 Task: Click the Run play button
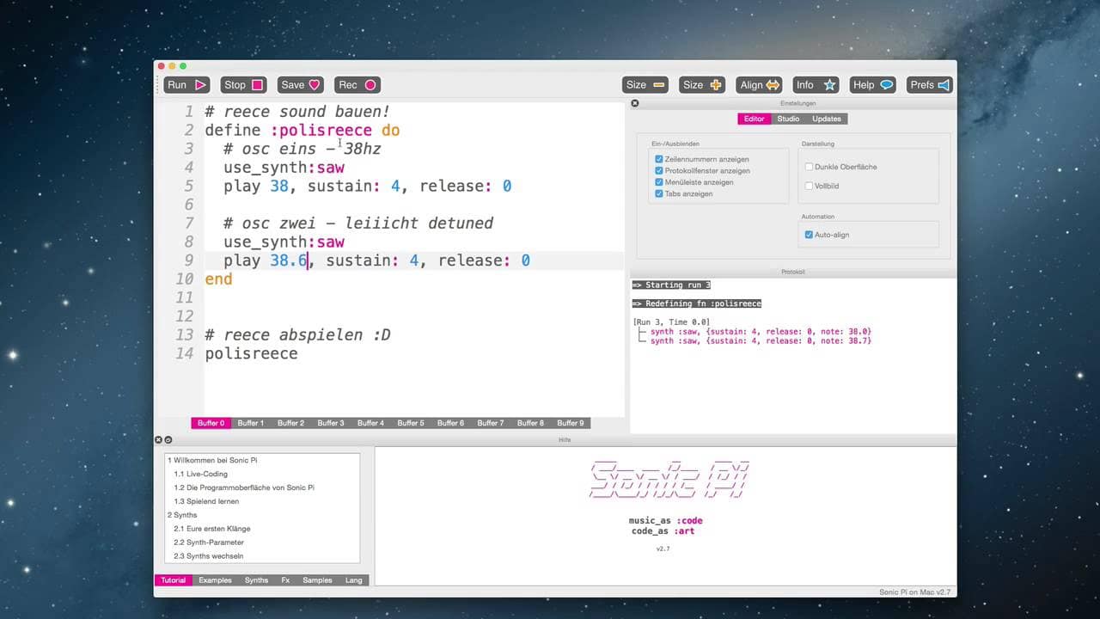click(186, 85)
